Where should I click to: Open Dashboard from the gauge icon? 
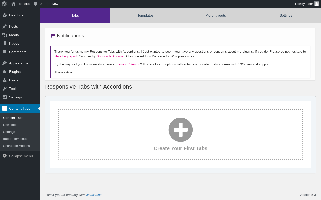pyautogui.click(x=5, y=15)
